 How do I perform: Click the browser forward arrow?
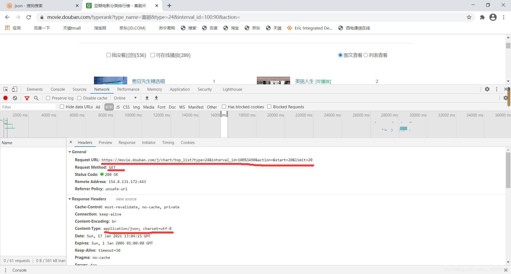pos(18,17)
